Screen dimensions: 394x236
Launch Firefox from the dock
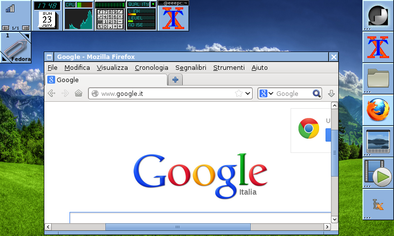pyautogui.click(x=378, y=110)
